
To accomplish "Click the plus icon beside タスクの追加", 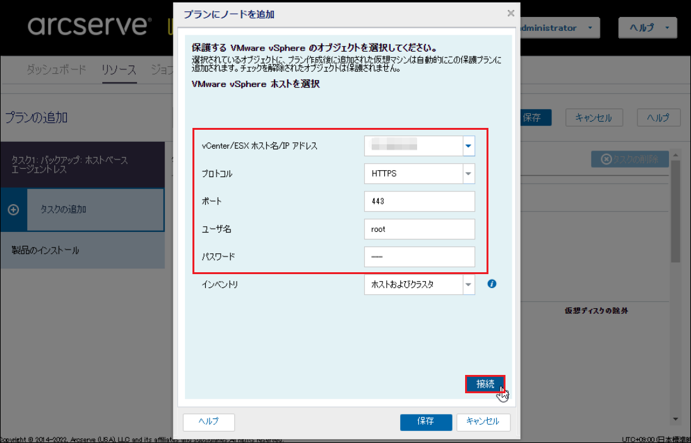I will [x=13, y=210].
